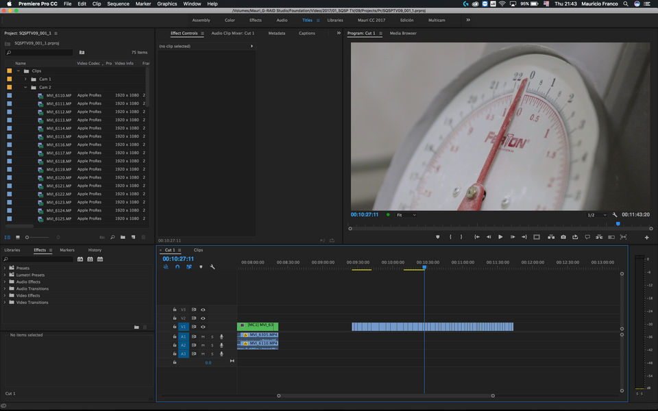Screen dimensions: 658x411
Task: Toggle lock on track V2
Action: pyautogui.click(x=175, y=318)
